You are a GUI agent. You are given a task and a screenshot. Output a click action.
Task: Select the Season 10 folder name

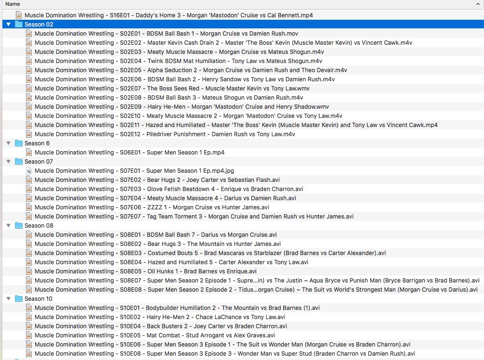pos(39,298)
